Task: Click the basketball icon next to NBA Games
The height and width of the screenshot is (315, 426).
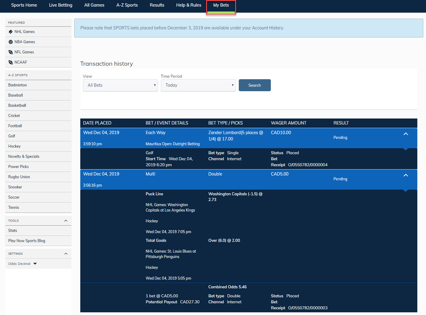Action: point(10,42)
